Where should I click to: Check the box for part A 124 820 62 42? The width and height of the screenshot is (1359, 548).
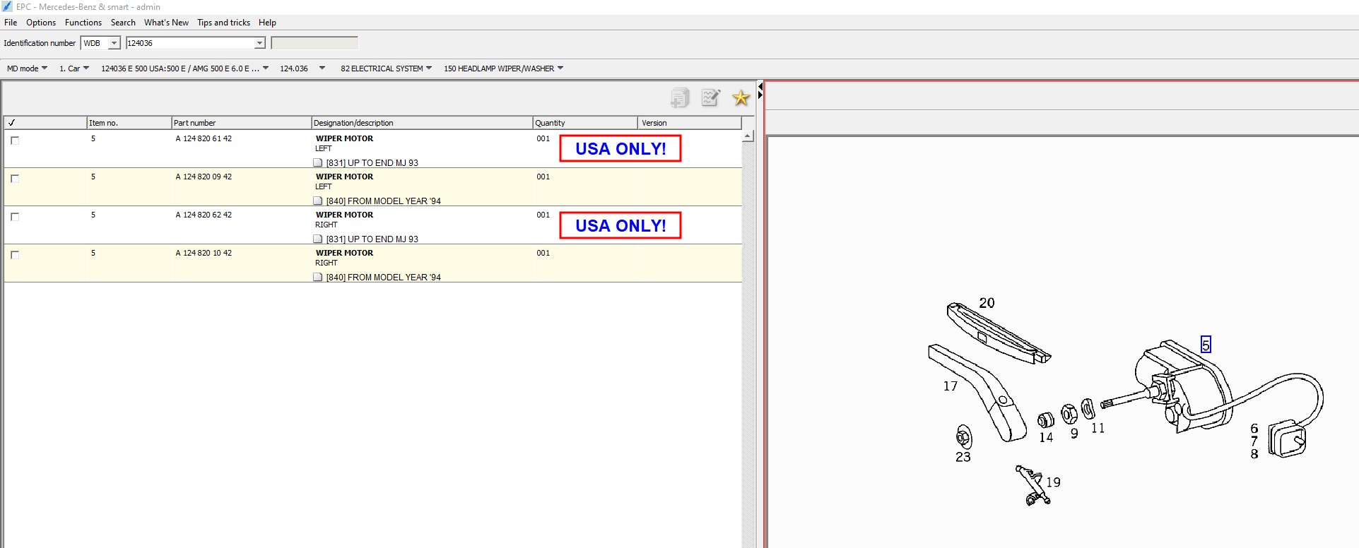15,217
